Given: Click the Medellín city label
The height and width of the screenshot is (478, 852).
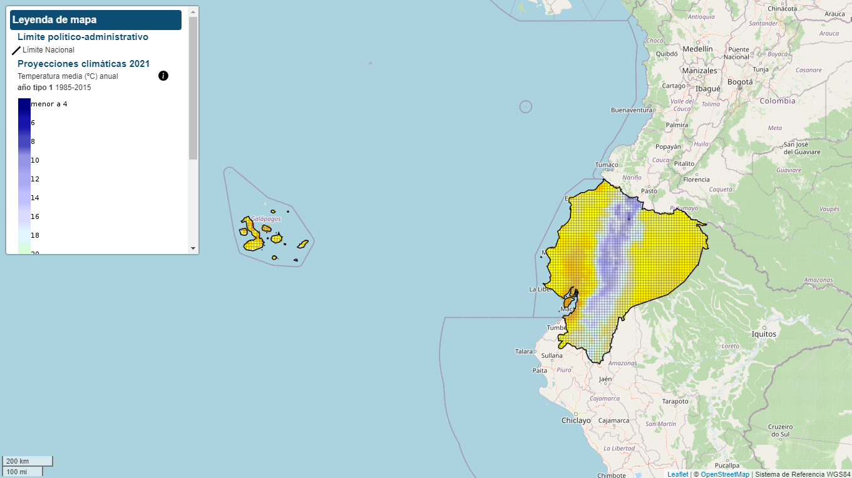Looking at the screenshot, I should [x=697, y=48].
